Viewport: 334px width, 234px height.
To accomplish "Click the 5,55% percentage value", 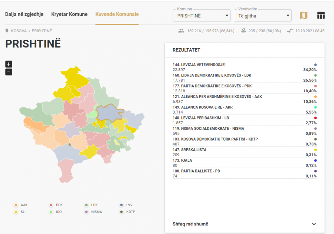I will (311, 112).
